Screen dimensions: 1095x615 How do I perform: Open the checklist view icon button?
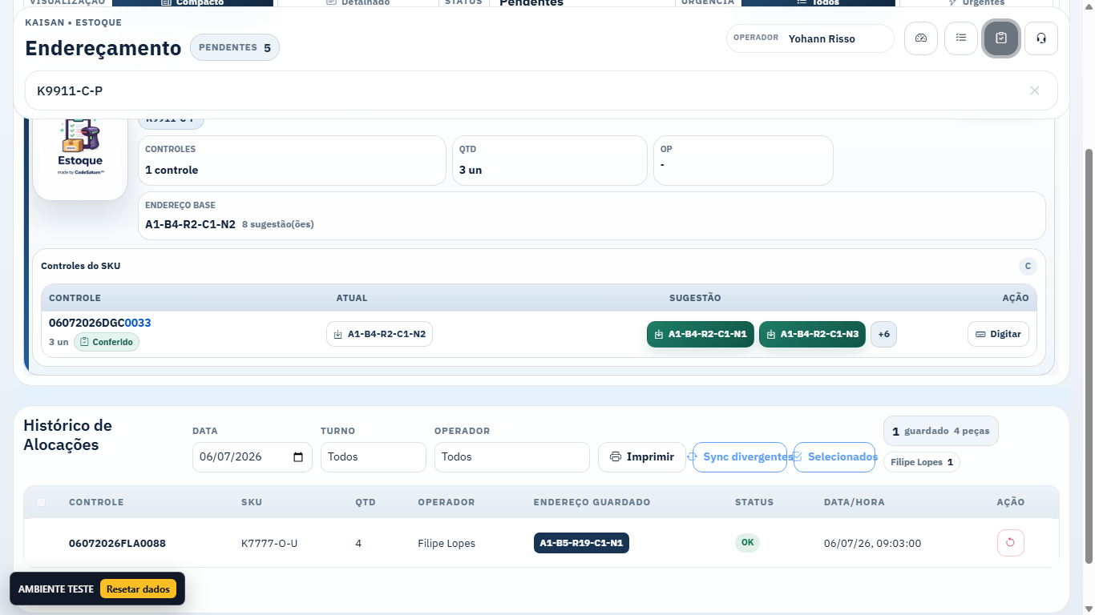click(961, 38)
